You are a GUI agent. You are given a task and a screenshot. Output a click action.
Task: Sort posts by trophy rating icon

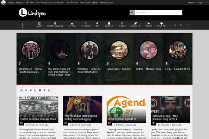click(x=45, y=90)
